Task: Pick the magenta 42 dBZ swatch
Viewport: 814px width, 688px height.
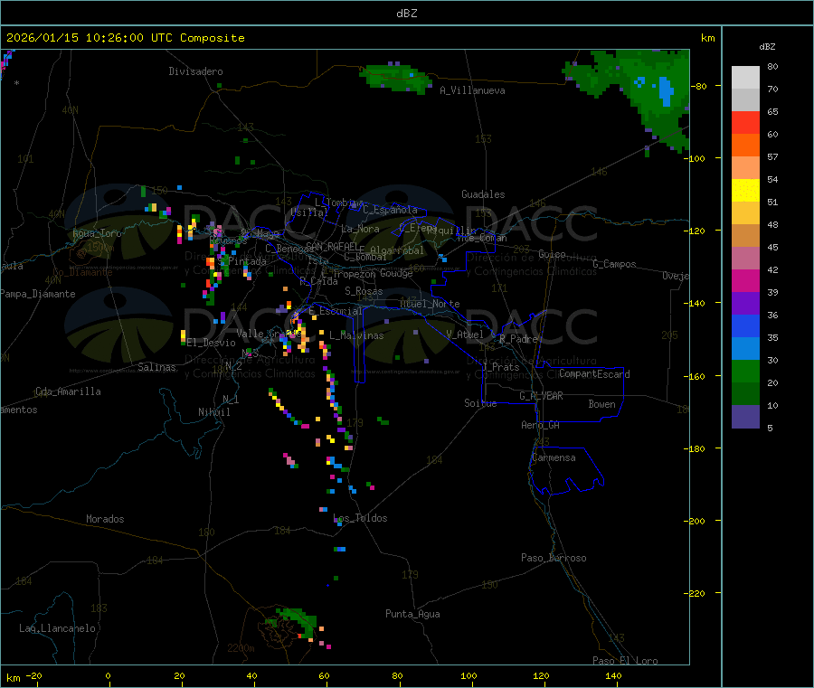Action: (x=745, y=280)
